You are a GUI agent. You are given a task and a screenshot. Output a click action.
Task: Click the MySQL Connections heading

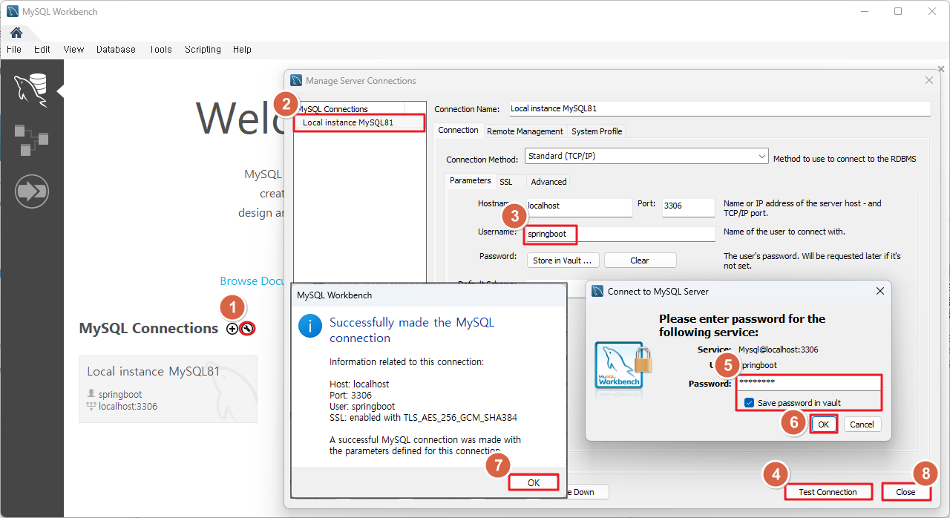click(x=148, y=329)
